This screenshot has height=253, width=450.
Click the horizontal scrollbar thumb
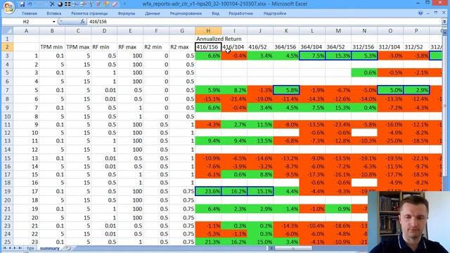point(292,248)
